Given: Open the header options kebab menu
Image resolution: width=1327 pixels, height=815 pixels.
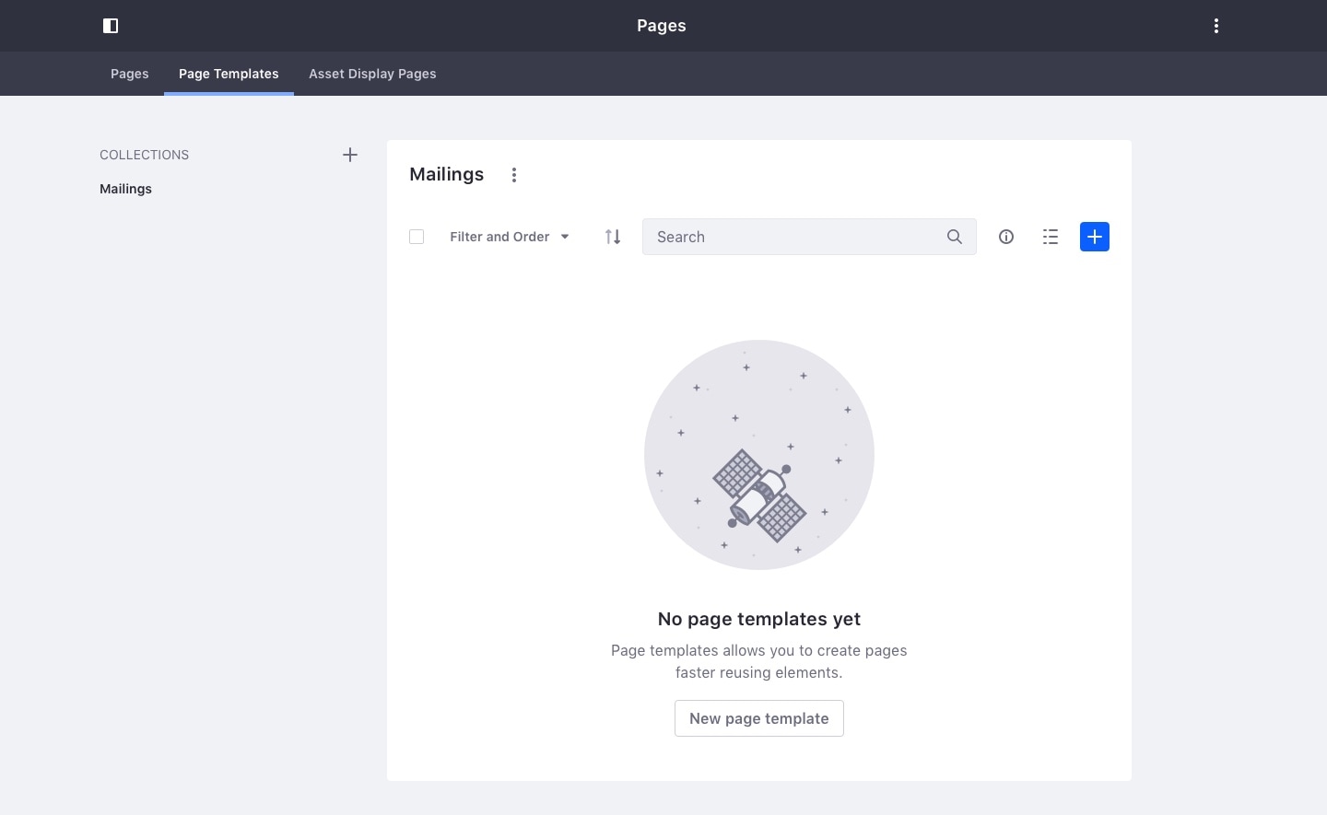Looking at the screenshot, I should tap(1216, 26).
